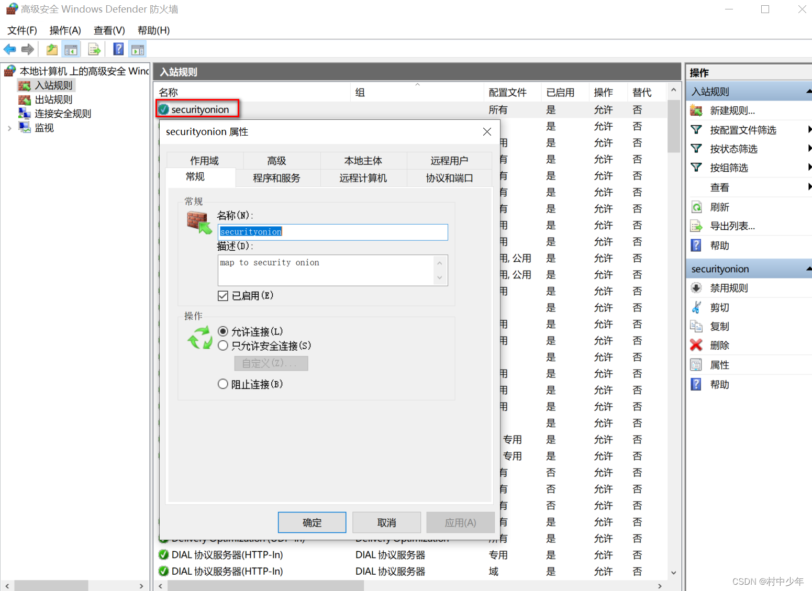Open the 操作(A) menu
The image size is (812, 591).
[65, 30]
